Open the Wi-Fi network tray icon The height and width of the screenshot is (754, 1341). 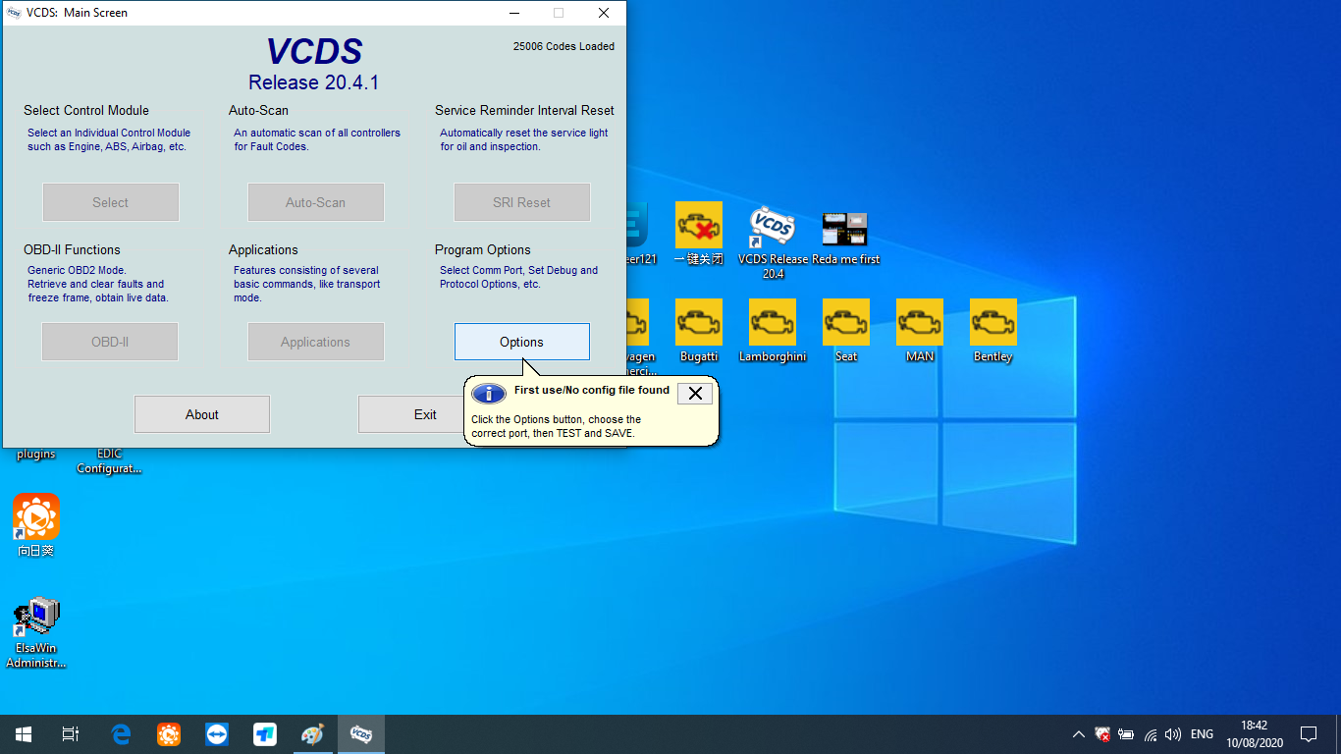point(1150,734)
